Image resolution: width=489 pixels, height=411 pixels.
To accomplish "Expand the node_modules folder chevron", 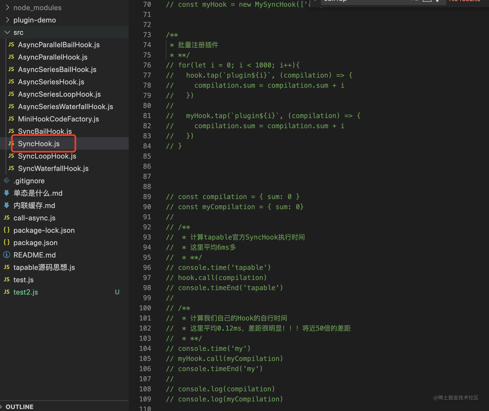I will pos(7,8).
